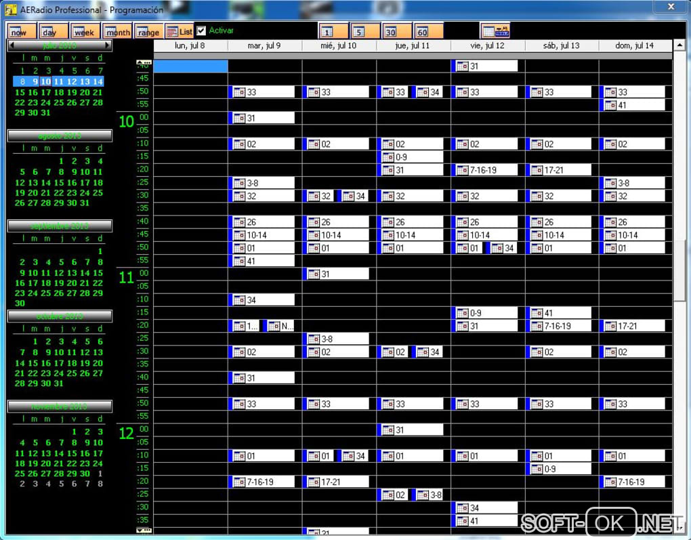Click the time column scroll-down arrow

[x=144, y=531]
